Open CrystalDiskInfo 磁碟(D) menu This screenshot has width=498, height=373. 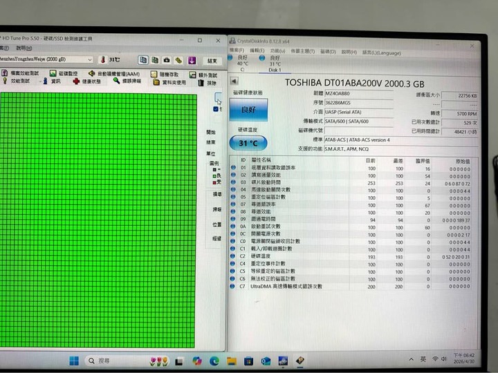[328, 51]
